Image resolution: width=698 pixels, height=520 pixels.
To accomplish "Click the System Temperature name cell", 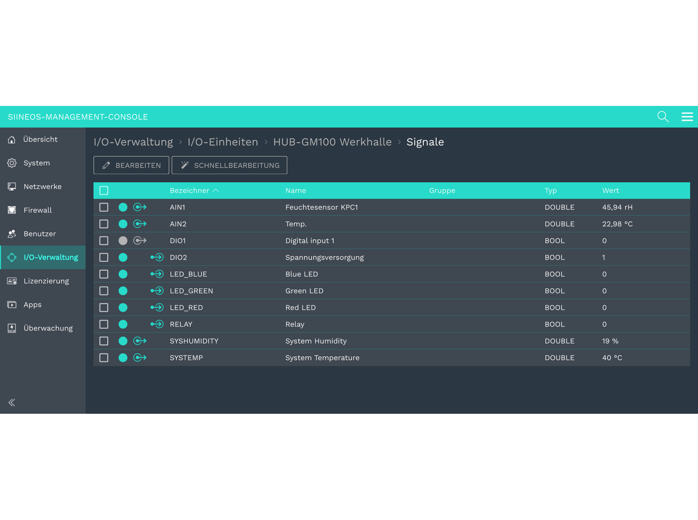I will click(x=322, y=358).
